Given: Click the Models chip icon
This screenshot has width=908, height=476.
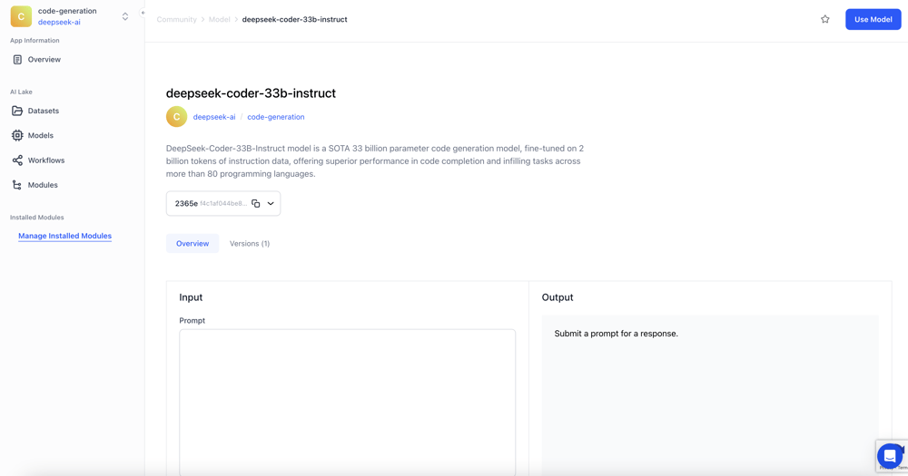Looking at the screenshot, I should point(17,135).
